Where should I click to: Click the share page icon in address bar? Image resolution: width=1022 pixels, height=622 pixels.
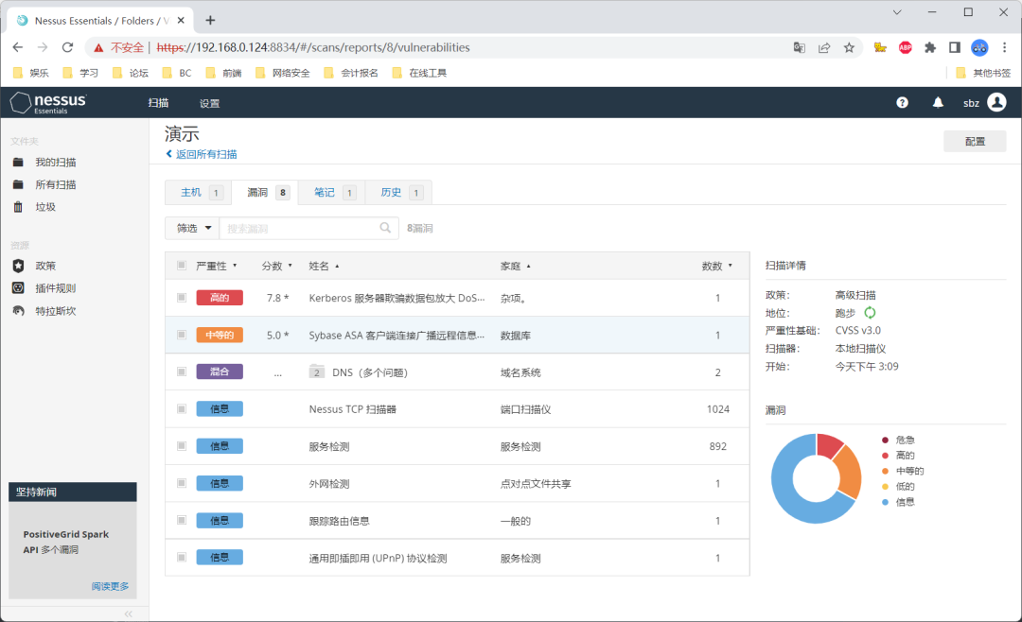(x=824, y=47)
